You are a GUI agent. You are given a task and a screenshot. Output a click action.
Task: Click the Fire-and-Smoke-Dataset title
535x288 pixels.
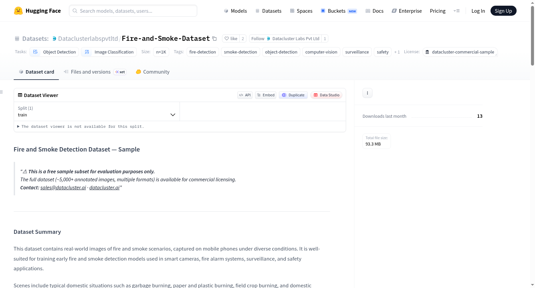pos(166,38)
